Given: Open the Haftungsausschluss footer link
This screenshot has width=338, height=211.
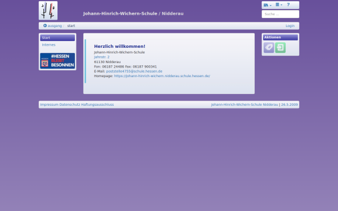Looking at the screenshot, I should pyautogui.click(x=97, y=105).
